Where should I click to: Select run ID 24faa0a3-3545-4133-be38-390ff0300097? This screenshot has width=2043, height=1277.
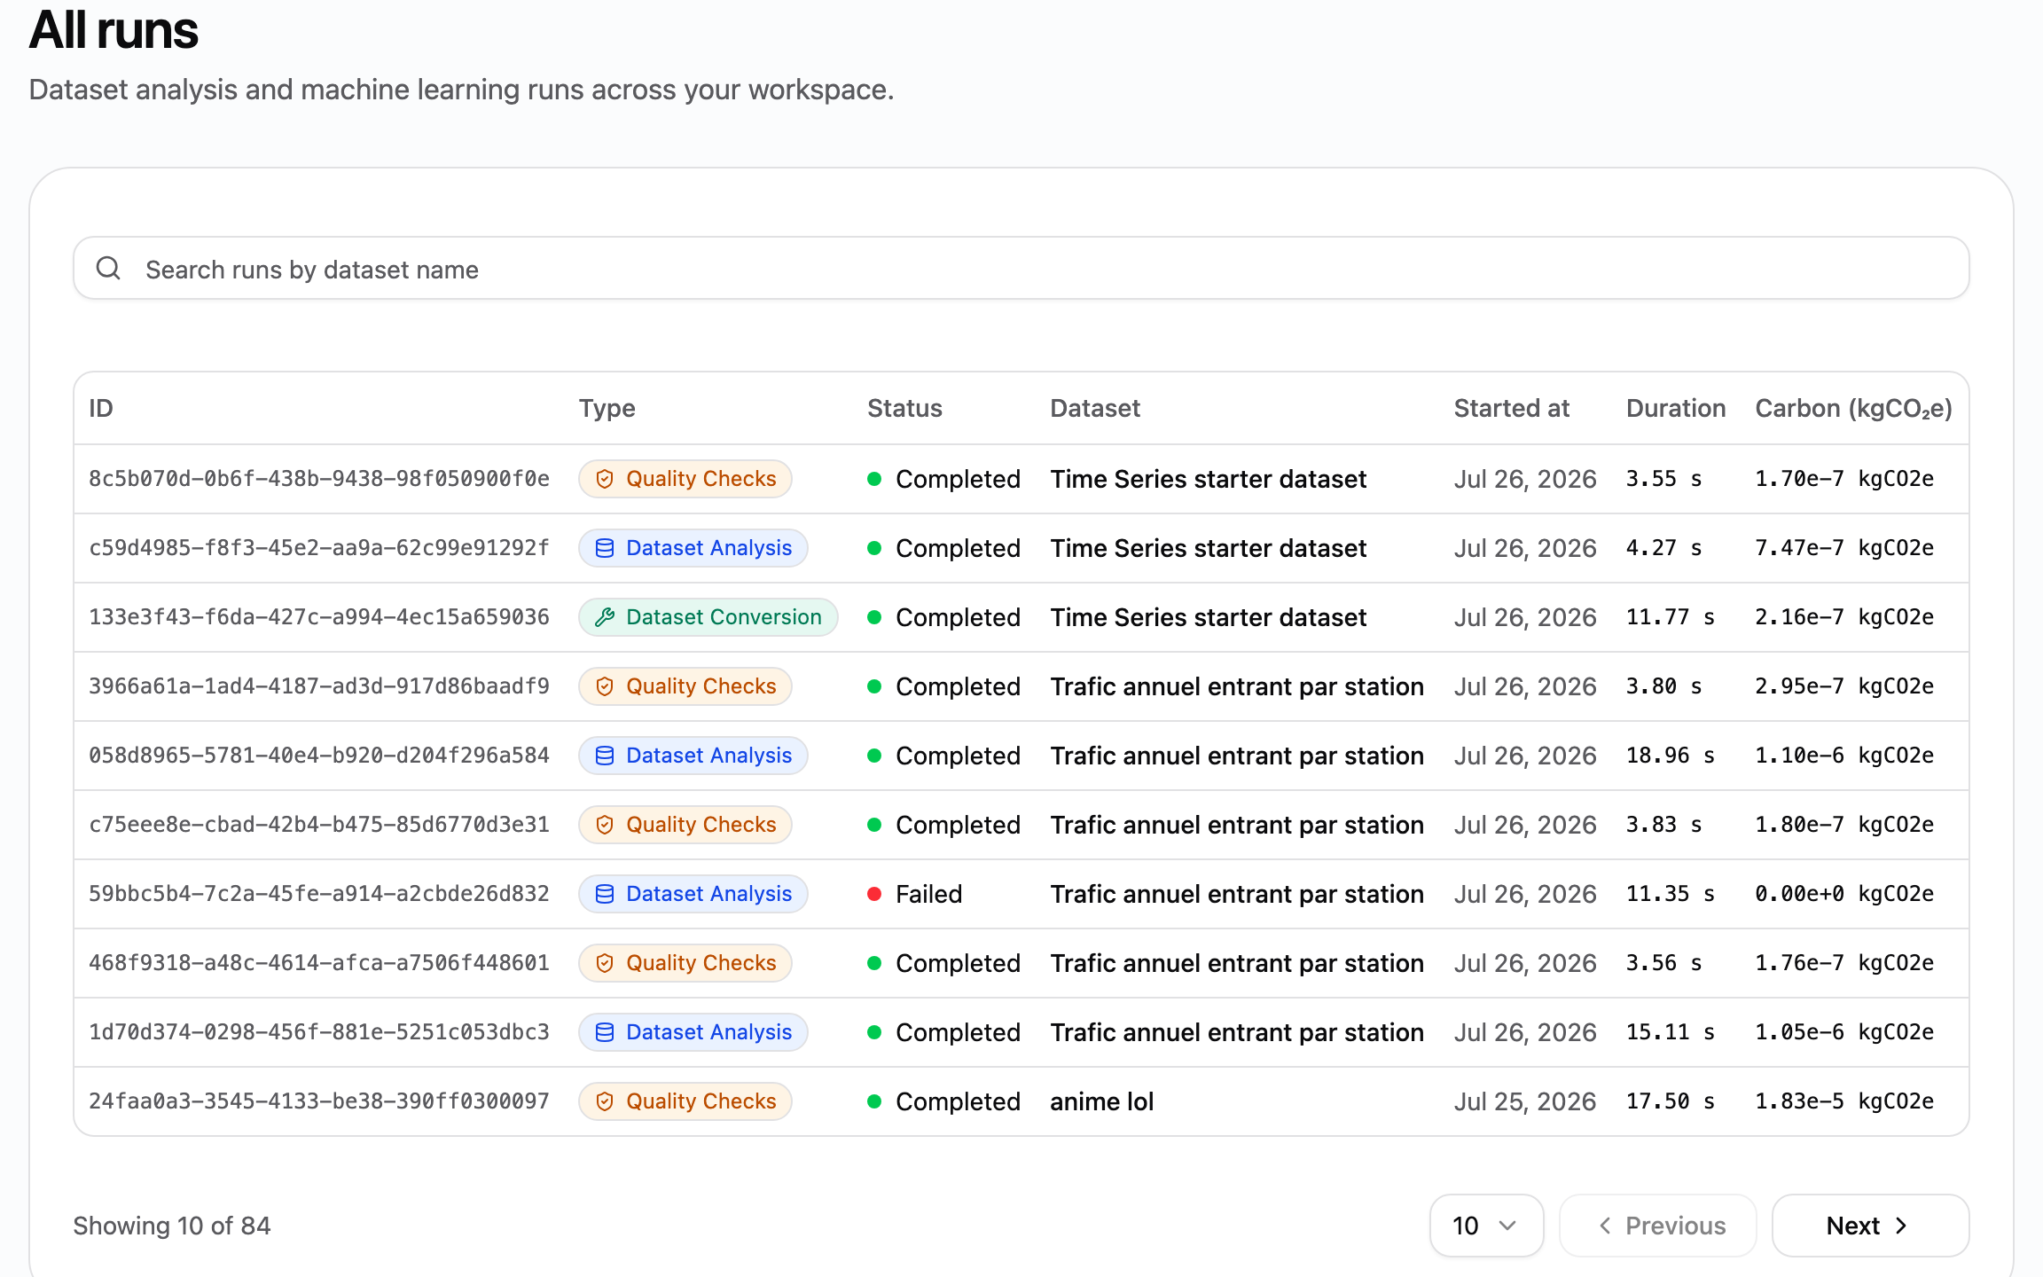(319, 1101)
